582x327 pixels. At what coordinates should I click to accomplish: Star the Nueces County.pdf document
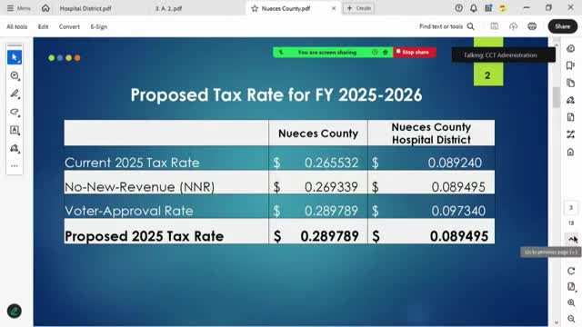(x=255, y=8)
